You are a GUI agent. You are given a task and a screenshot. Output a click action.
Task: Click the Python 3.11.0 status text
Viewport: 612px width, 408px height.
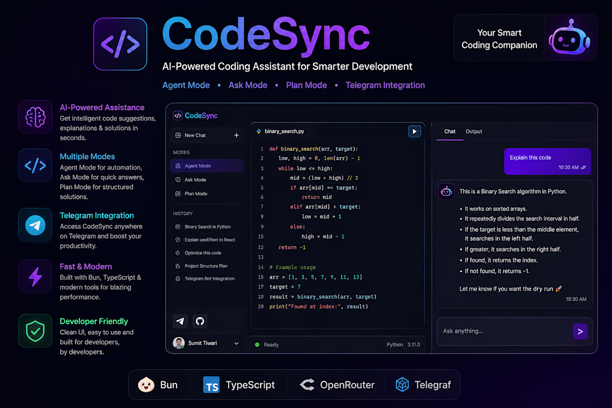click(x=403, y=345)
